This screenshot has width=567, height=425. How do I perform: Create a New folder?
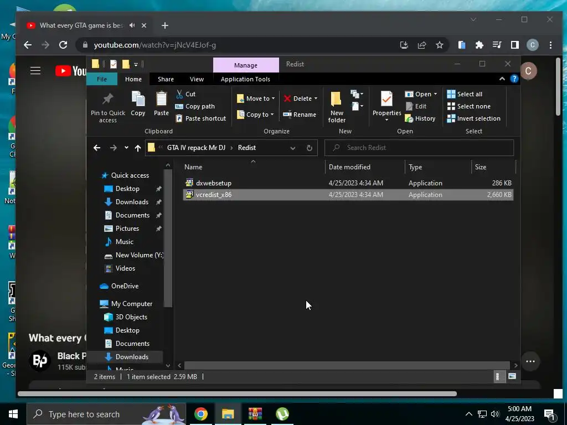(337, 107)
